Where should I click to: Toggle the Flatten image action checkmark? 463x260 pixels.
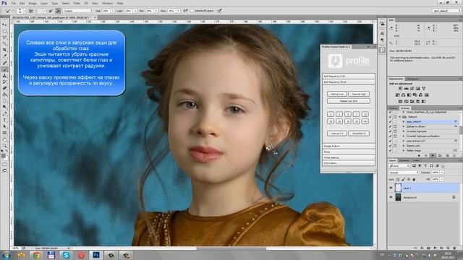point(390,151)
